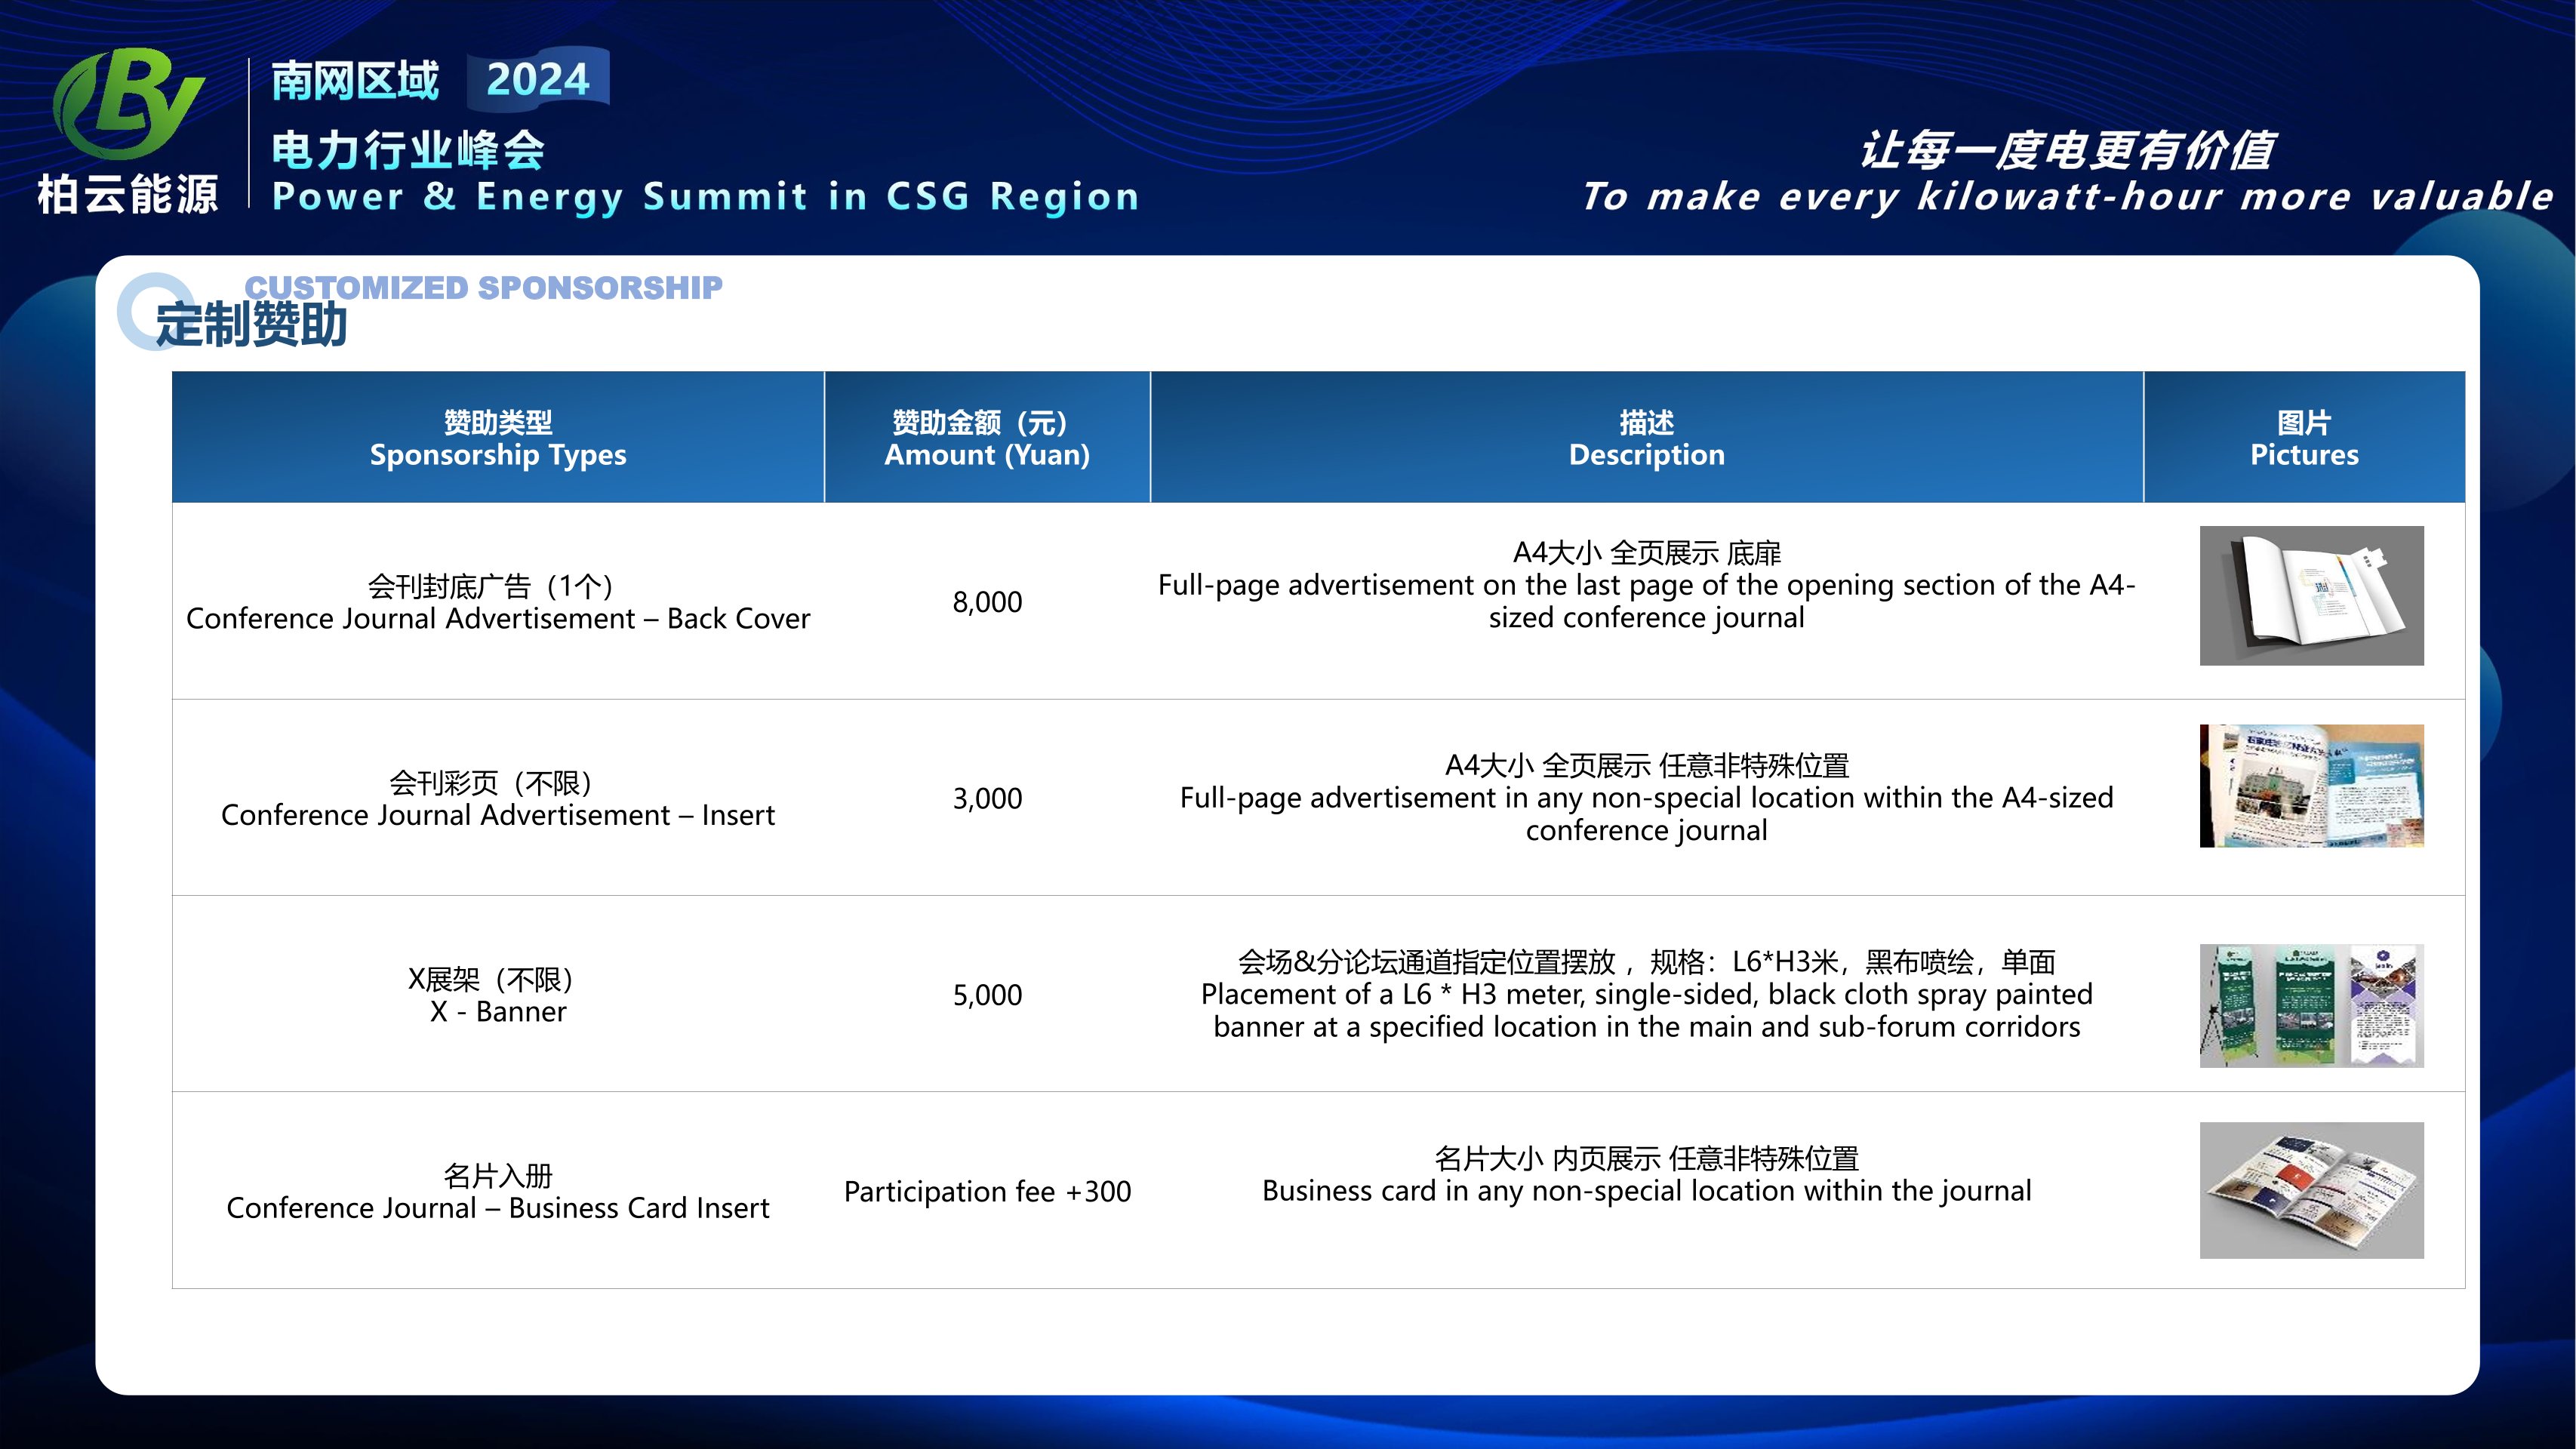Open the X-banner stands thumbnail
The image size is (2576, 1449).
pyautogui.click(x=2312, y=1005)
